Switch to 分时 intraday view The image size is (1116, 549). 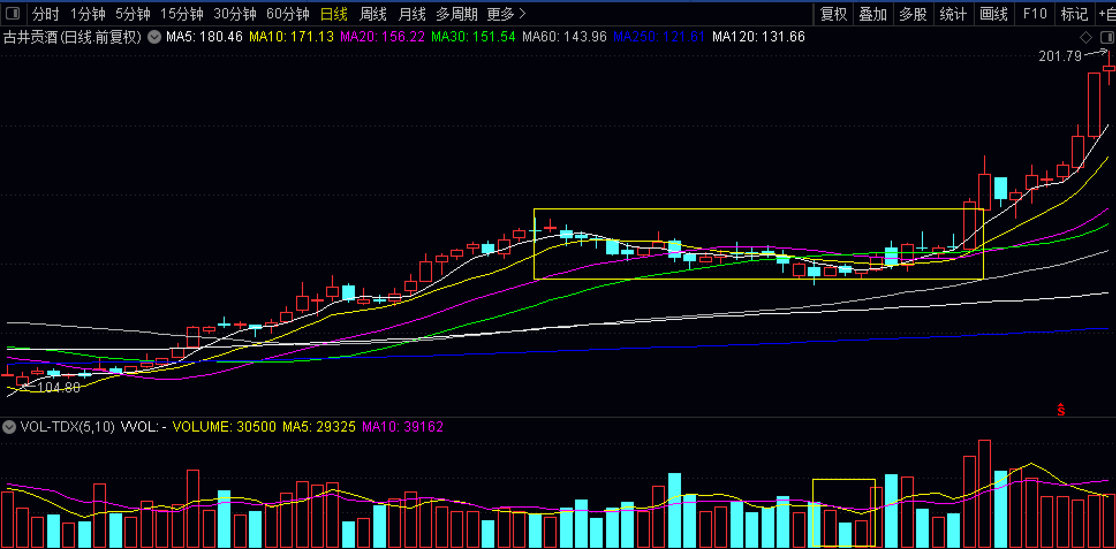(46, 14)
